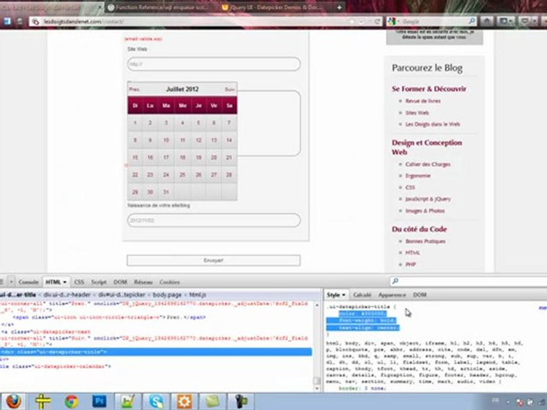Select the highlighted ui-datepicker-title HTML node
The width and height of the screenshot is (547, 410).
(156, 352)
